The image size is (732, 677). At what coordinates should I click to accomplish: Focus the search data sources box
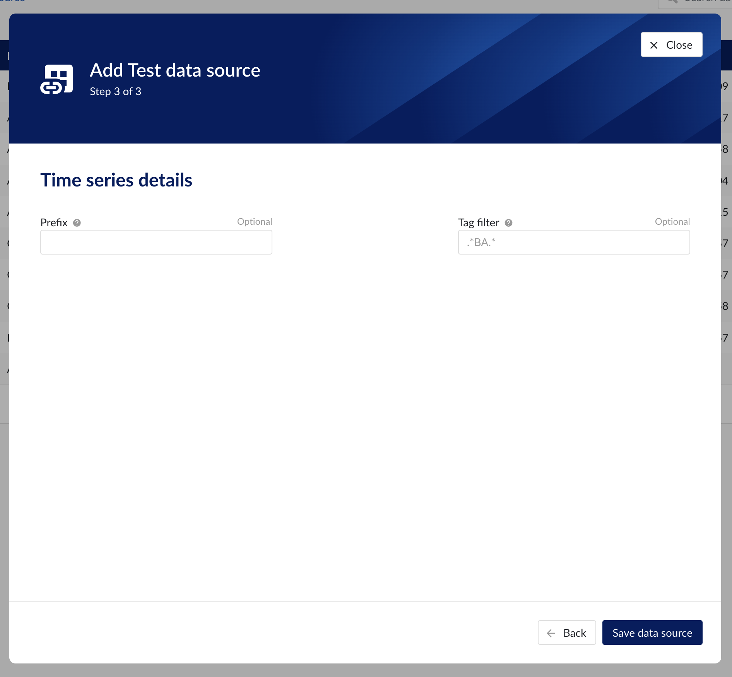(x=704, y=2)
